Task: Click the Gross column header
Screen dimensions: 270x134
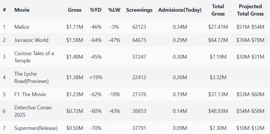Action: (x=75, y=10)
